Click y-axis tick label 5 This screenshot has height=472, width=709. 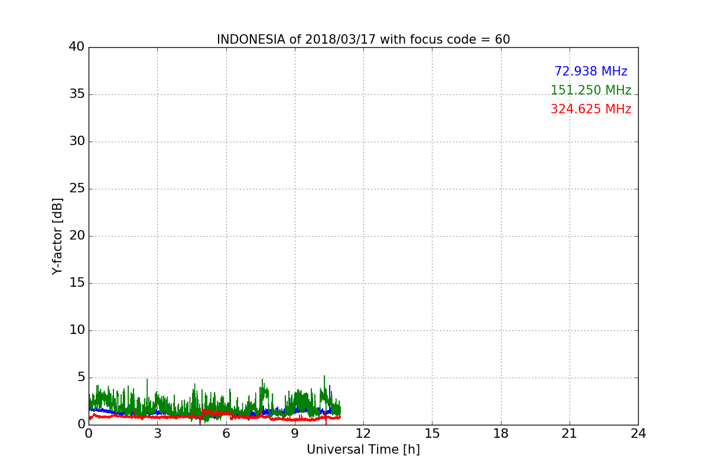pos(81,377)
